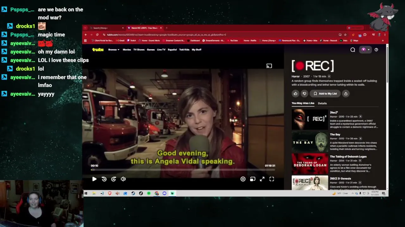Open the Home - Netflix bookmark

coord(248,40)
